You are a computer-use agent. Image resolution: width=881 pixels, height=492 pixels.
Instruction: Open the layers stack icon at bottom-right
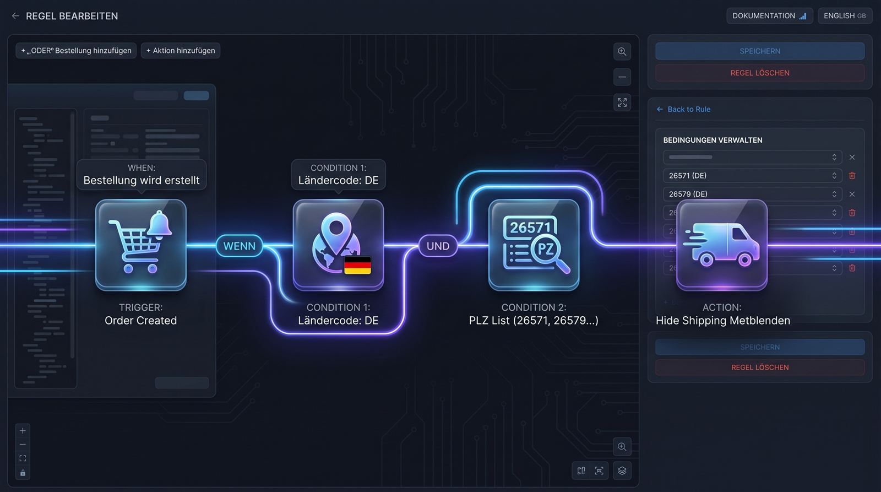click(x=622, y=471)
